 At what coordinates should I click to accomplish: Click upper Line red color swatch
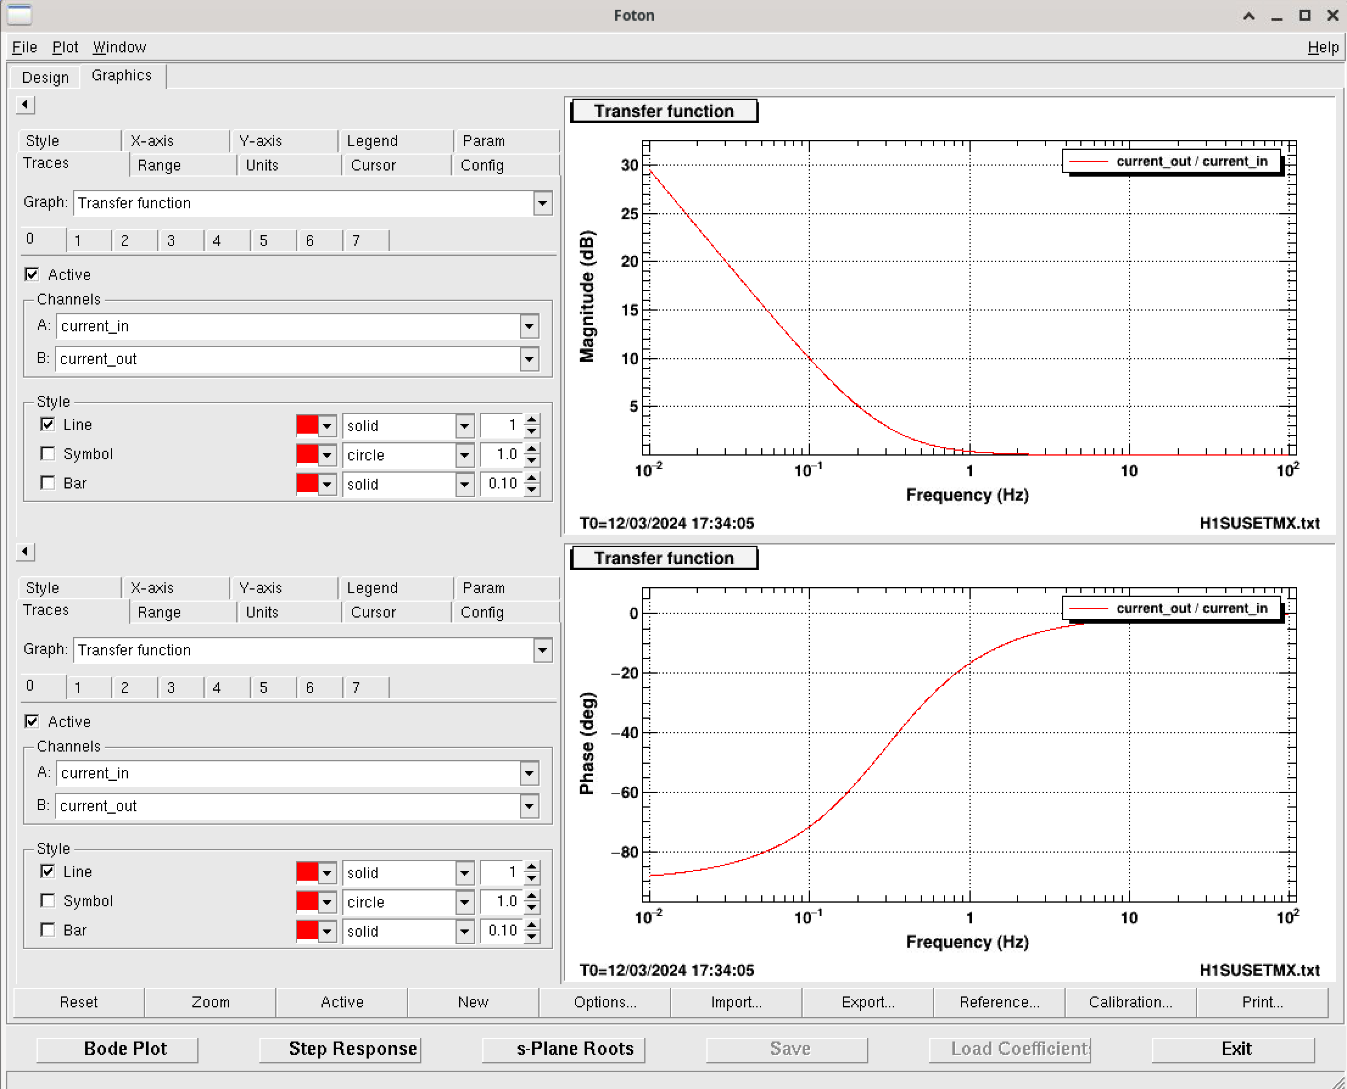pyautogui.click(x=307, y=425)
